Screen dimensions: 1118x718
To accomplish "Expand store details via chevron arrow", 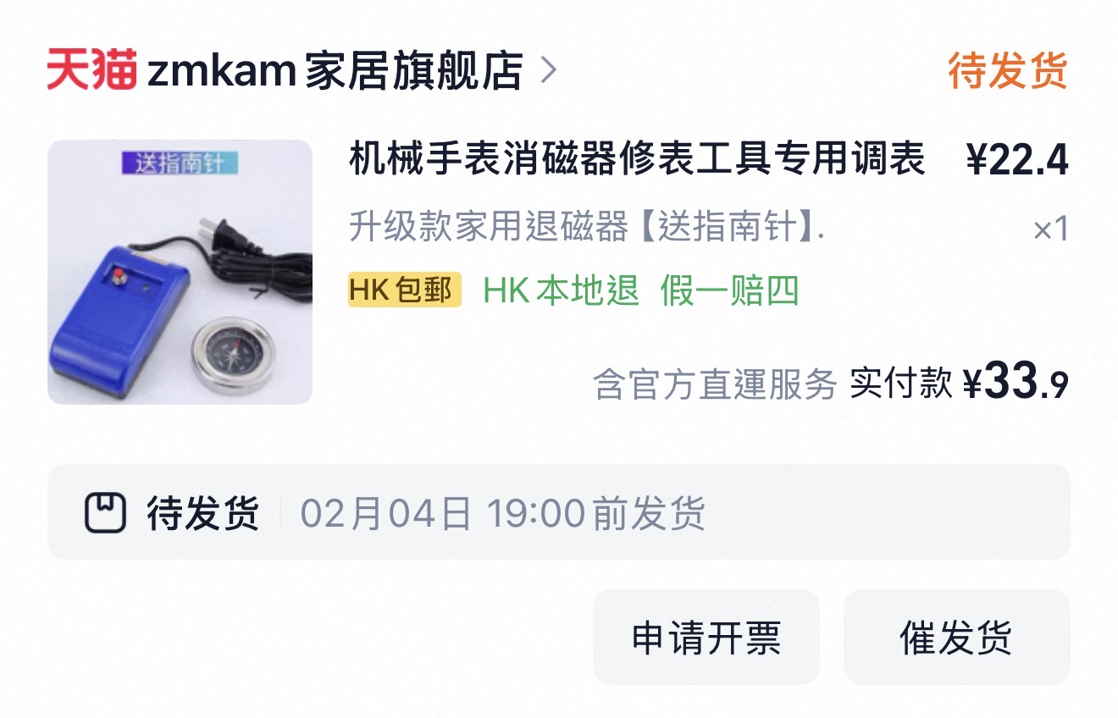I will 549,71.
